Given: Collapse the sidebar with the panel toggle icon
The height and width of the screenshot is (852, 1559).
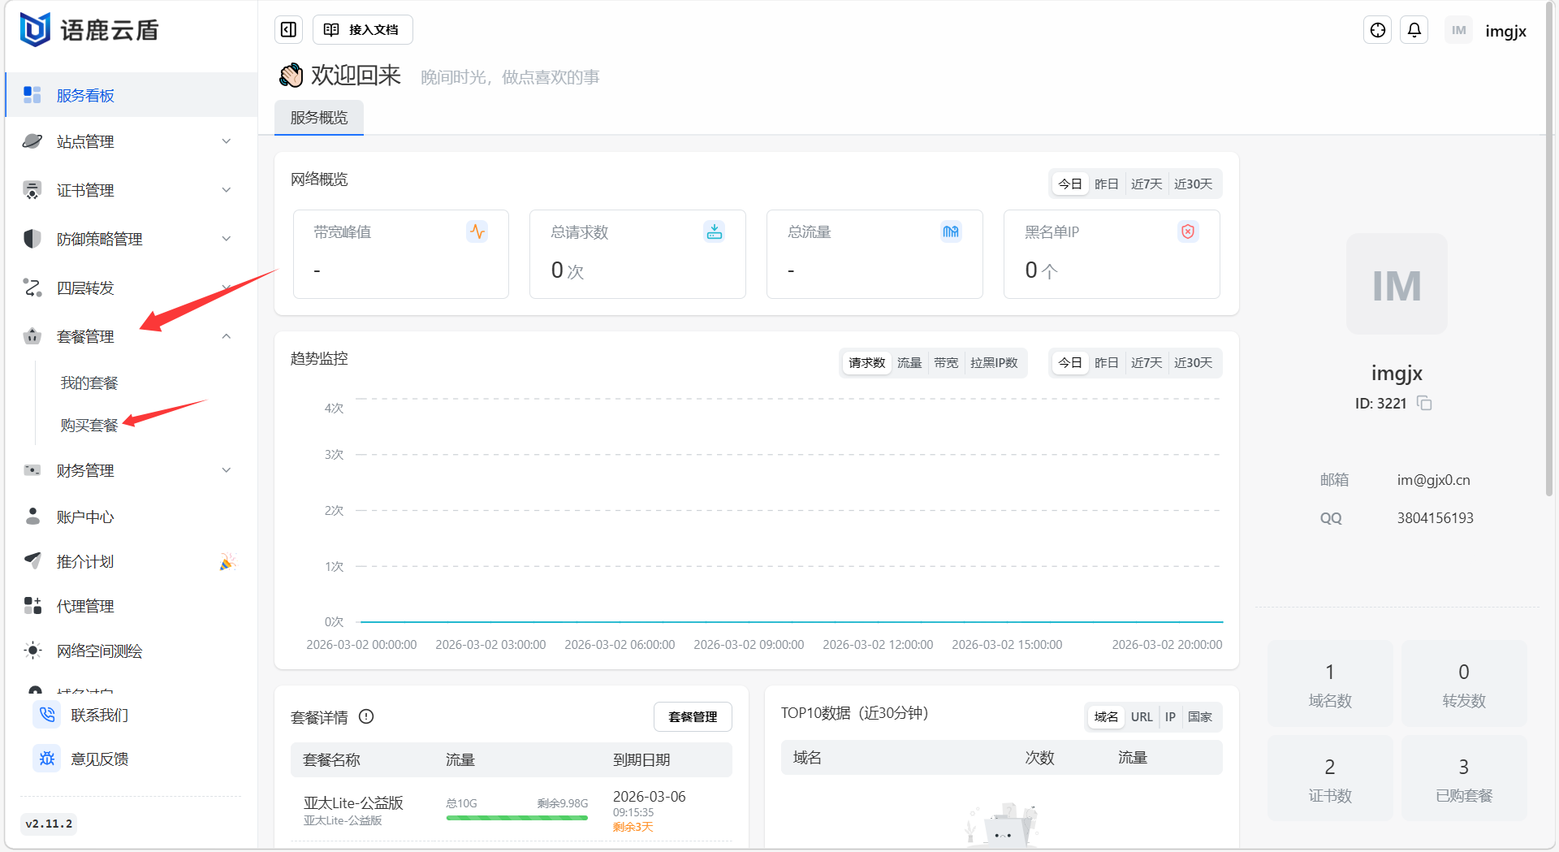Looking at the screenshot, I should [288, 30].
